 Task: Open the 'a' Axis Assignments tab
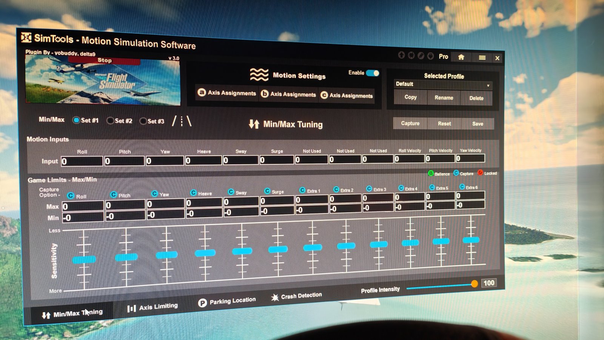coord(227,93)
